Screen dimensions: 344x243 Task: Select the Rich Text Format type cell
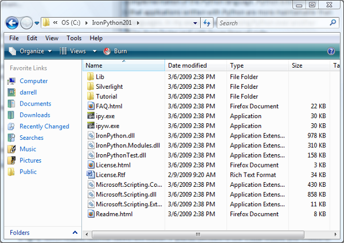click(253, 175)
